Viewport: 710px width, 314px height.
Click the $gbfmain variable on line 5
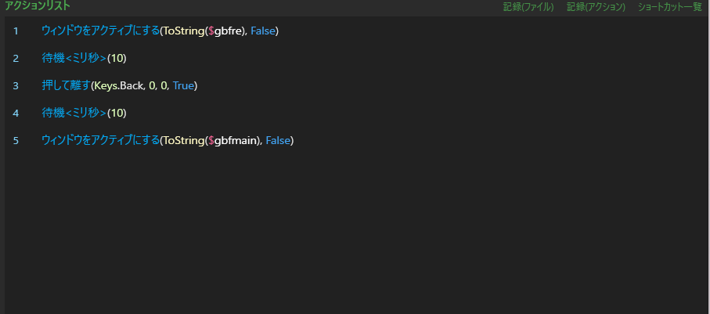(234, 141)
